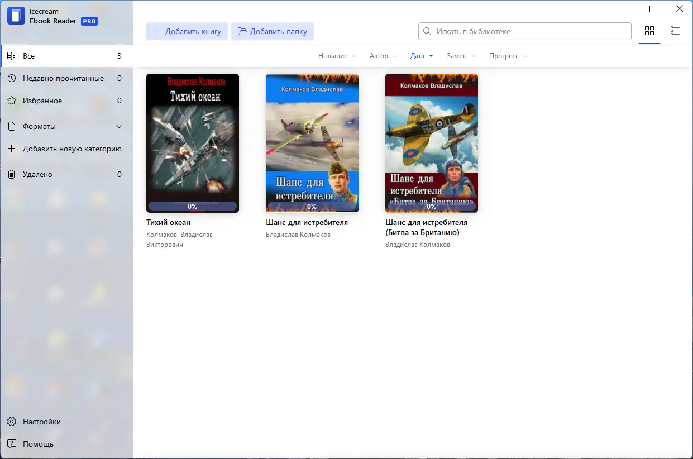Open 'Недавно прочитанные' list

[67, 78]
